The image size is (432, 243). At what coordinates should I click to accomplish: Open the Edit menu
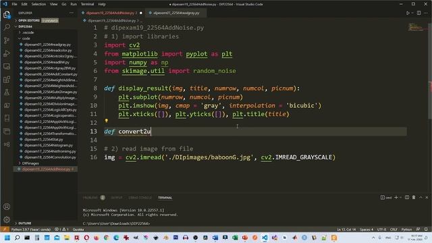[24, 4]
